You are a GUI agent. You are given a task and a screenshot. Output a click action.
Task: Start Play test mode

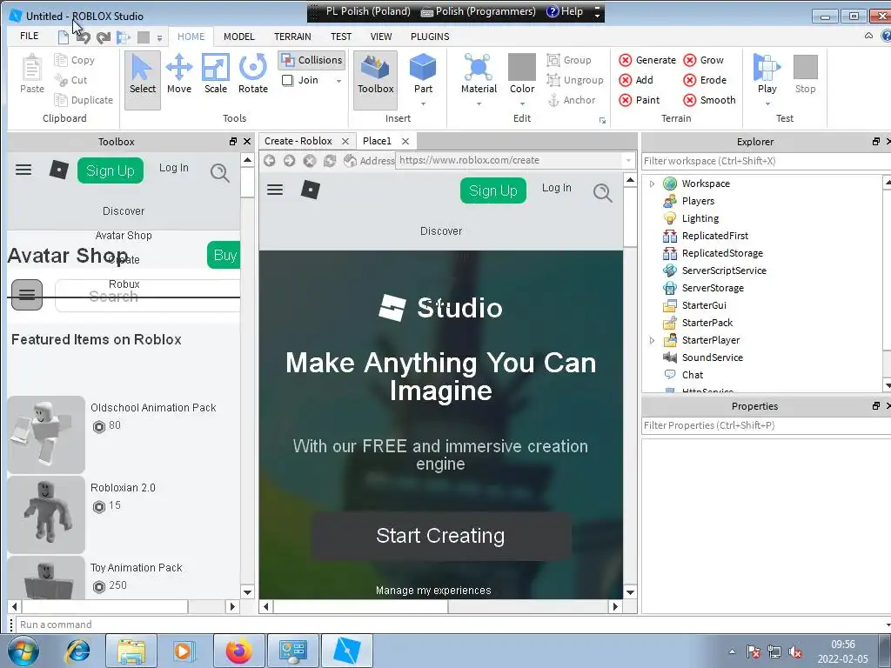767,74
